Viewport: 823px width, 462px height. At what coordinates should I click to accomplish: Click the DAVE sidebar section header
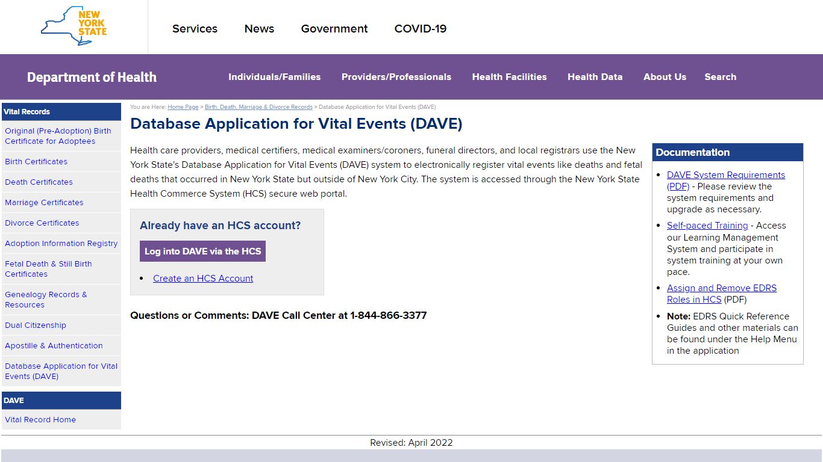pyautogui.click(x=61, y=400)
